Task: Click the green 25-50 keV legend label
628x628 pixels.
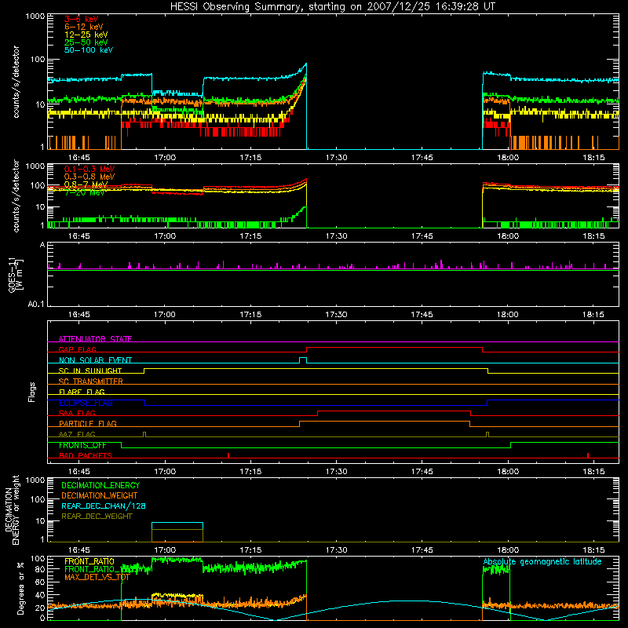Action: coord(86,42)
